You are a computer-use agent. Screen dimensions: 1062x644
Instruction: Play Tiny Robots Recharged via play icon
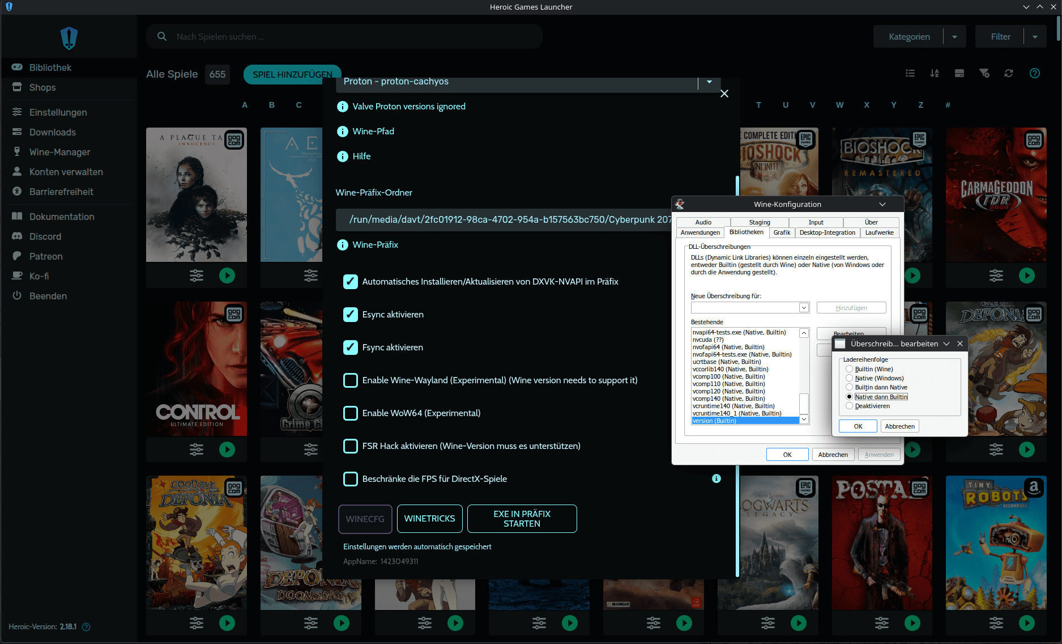(x=1027, y=623)
